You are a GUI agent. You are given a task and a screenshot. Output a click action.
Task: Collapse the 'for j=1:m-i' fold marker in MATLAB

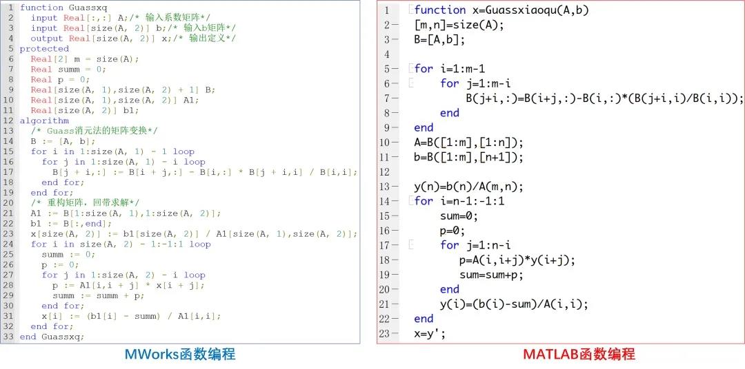click(x=410, y=83)
